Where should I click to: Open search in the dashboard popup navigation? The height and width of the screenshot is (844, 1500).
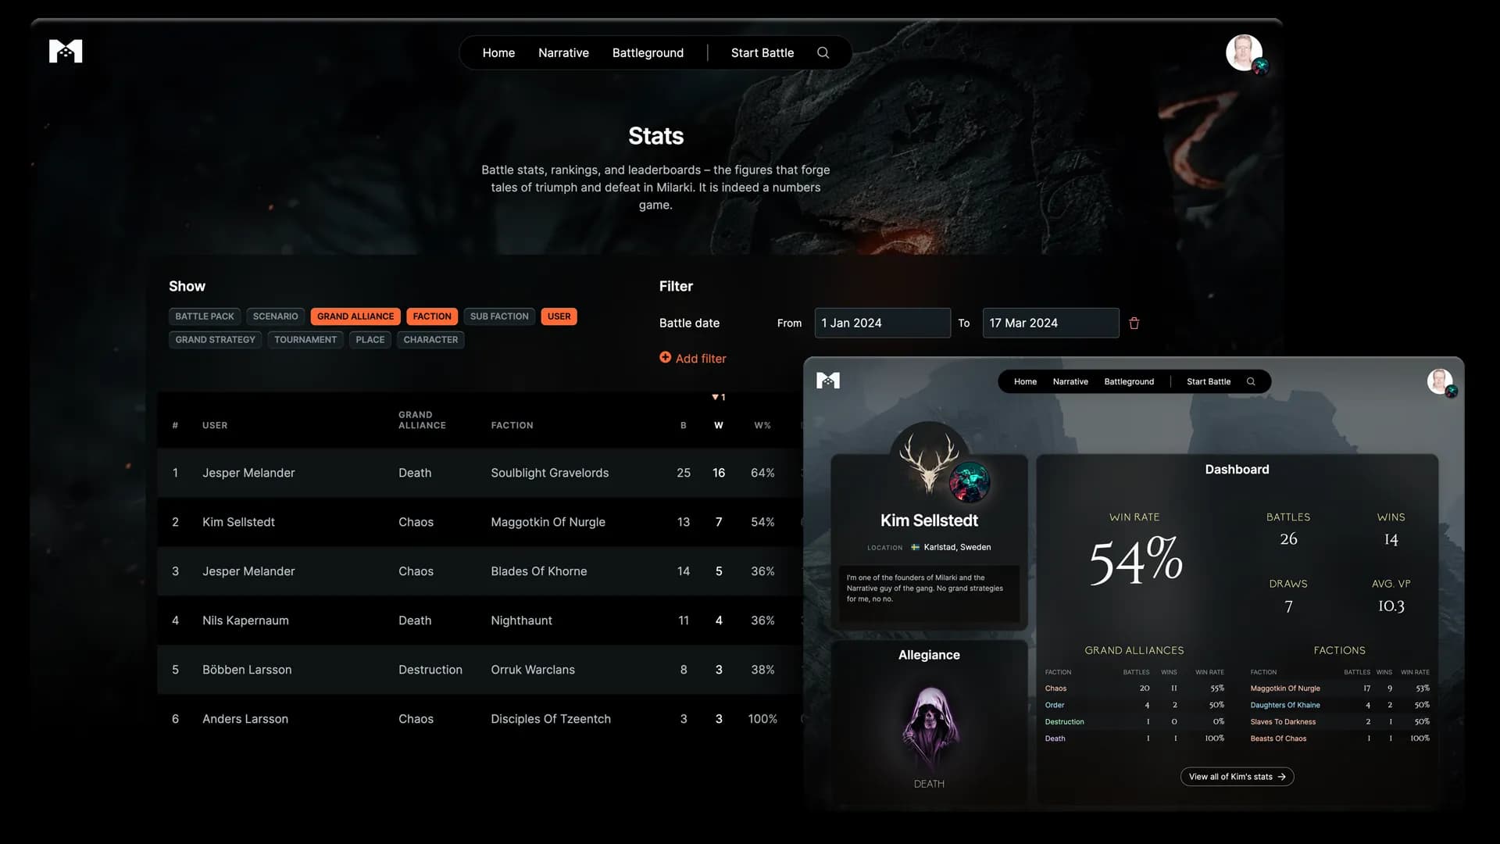1252,381
